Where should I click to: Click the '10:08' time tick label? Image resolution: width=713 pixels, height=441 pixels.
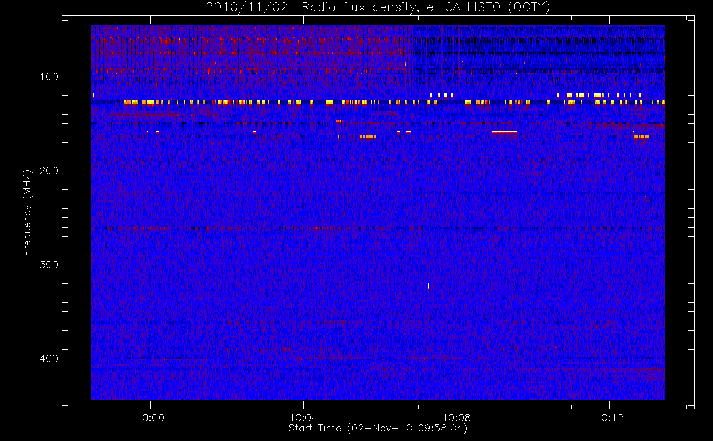point(457,418)
